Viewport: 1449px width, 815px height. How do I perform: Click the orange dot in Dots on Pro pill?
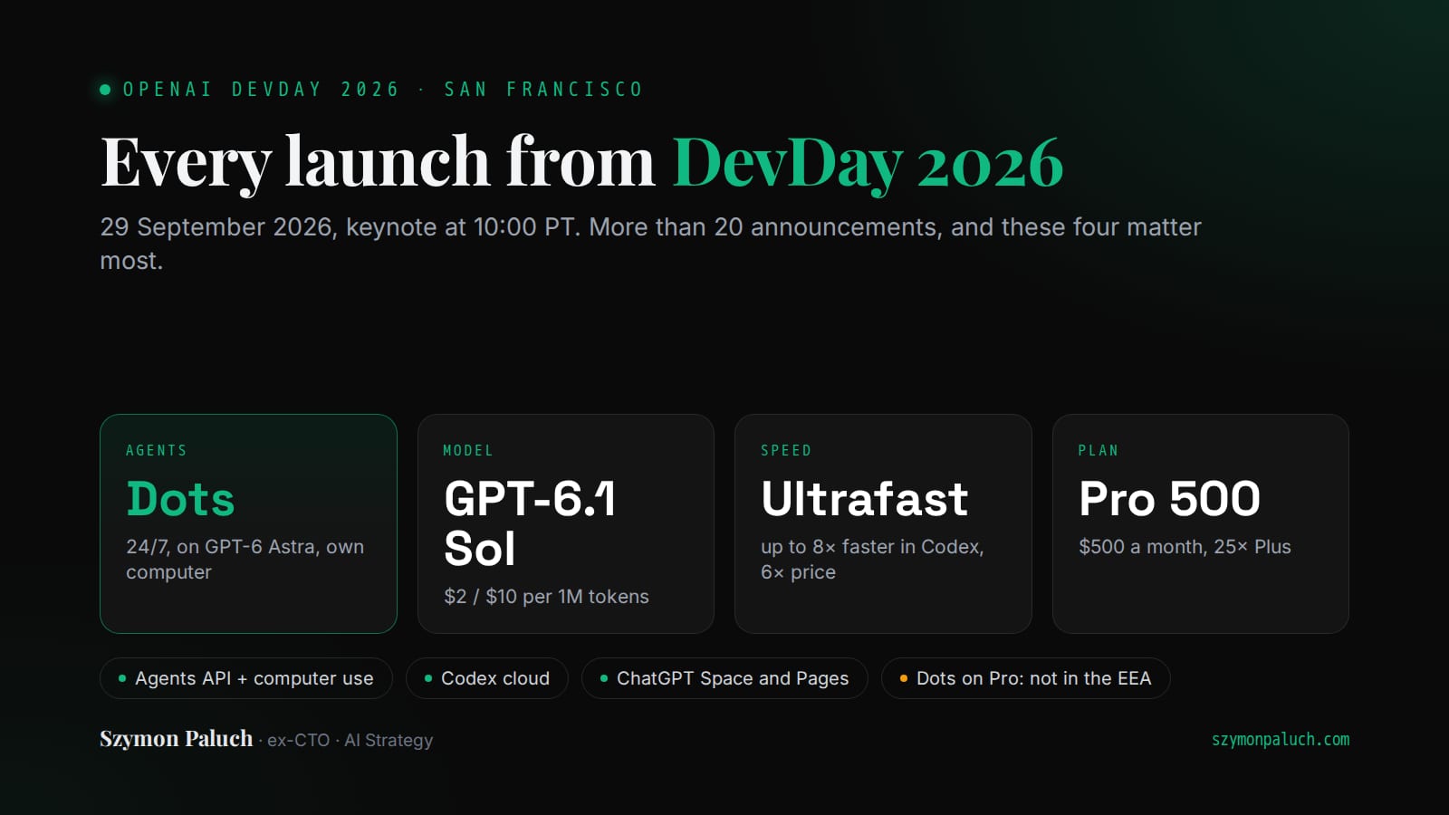tap(904, 678)
